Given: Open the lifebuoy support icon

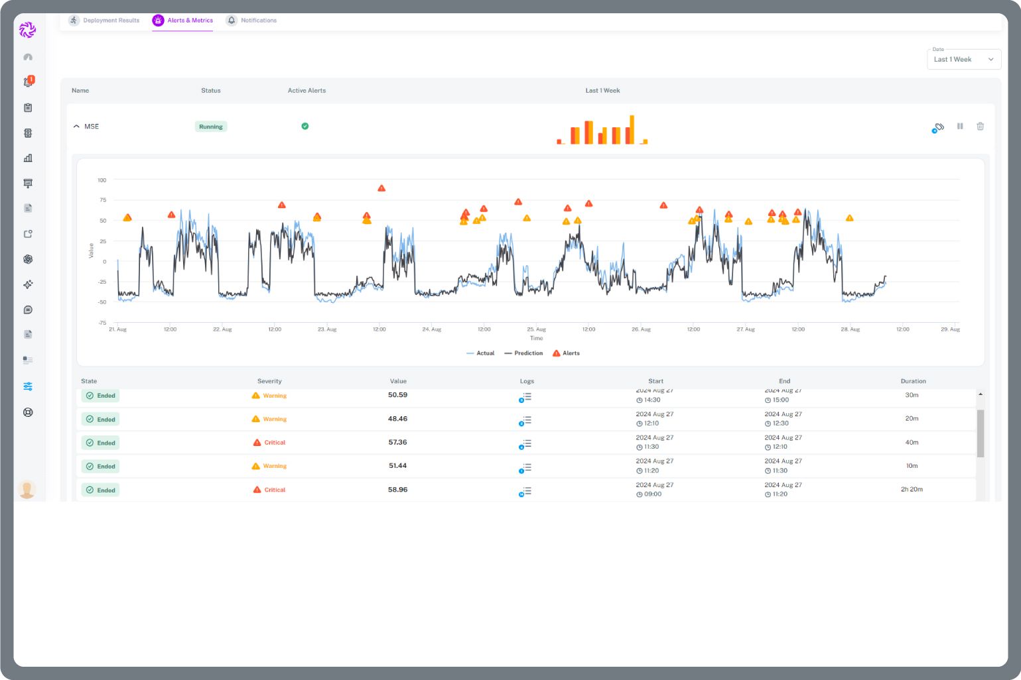Looking at the screenshot, I should tap(28, 412).
